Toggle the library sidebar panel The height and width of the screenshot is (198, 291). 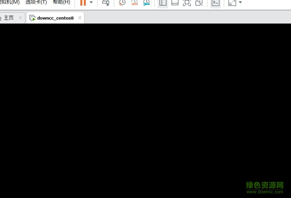coord(163,3)
